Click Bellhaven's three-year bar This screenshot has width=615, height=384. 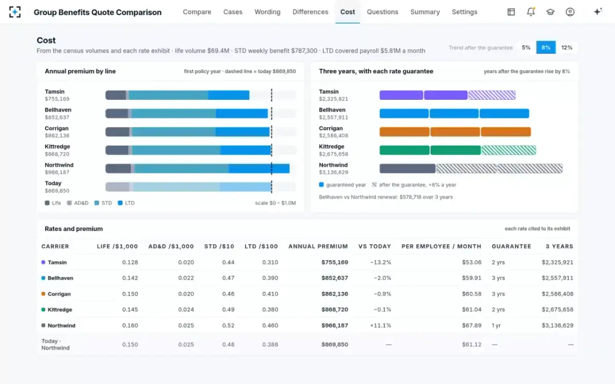[454, 114]
